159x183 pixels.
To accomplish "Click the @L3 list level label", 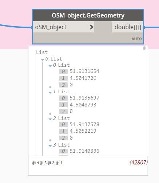I will pyautogui.click(x=43, y=163).
